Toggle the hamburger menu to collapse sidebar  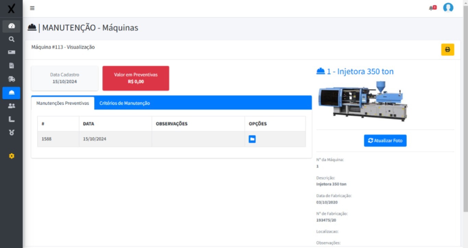point(32,8)
